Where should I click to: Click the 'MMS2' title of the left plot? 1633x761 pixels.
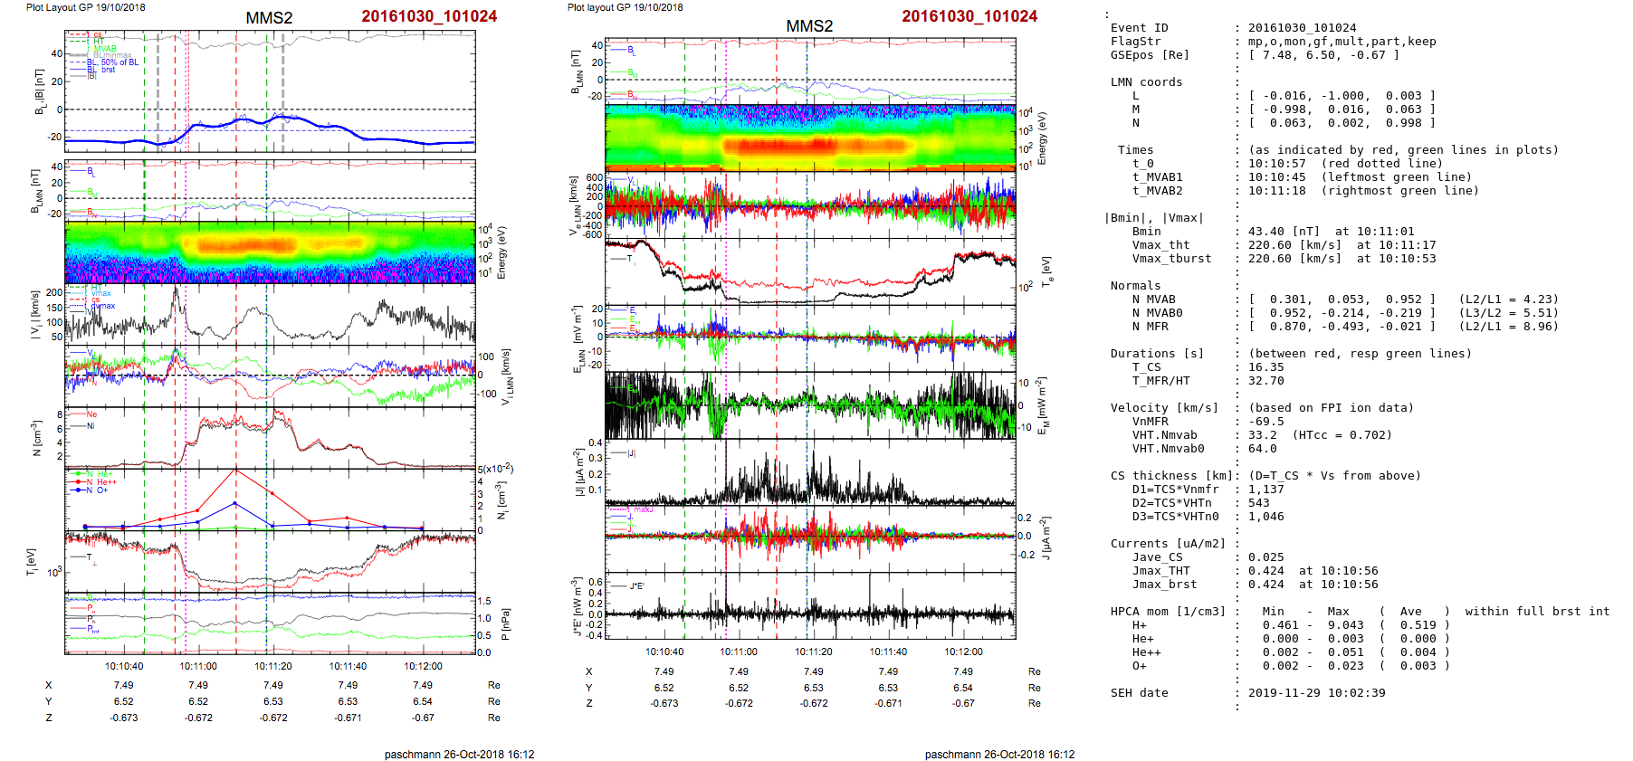click(269, 18)
